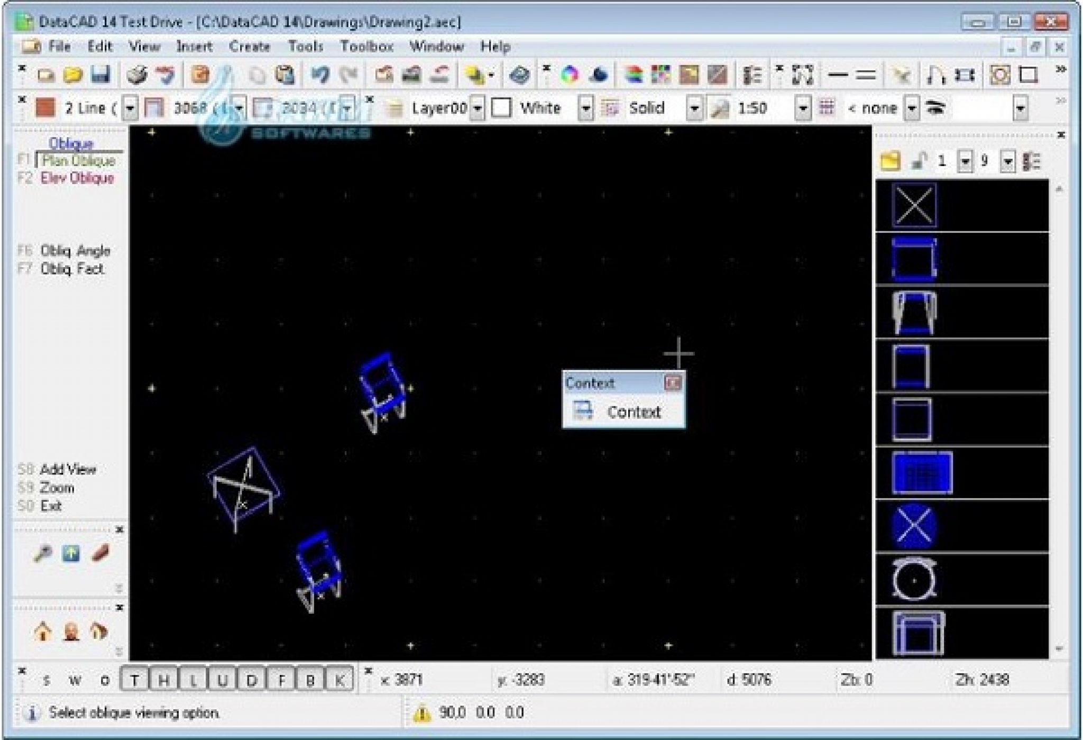Open the Toolbox menu
Screen dimensions: 1083x740
coord(368,47)
